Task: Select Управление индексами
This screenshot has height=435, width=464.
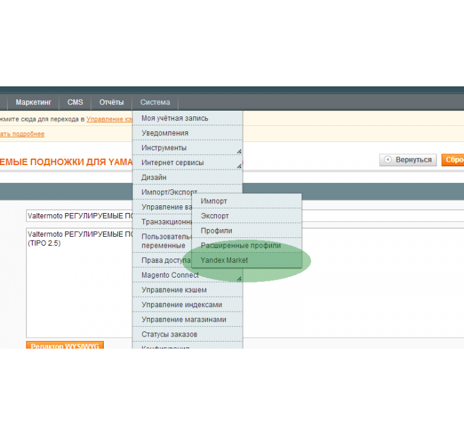Action: point(188,304)
